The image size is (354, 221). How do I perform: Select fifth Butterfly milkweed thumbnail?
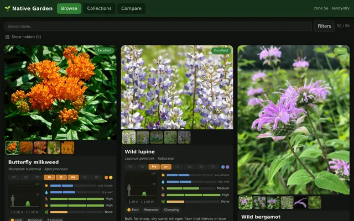(x=67, y=148)
